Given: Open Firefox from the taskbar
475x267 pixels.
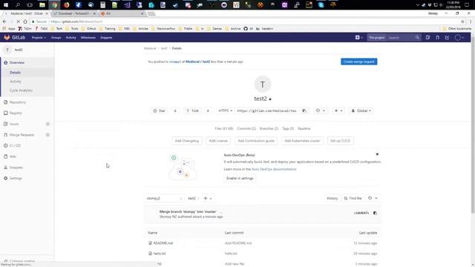Looking at the screenshot, I should 66,5.
